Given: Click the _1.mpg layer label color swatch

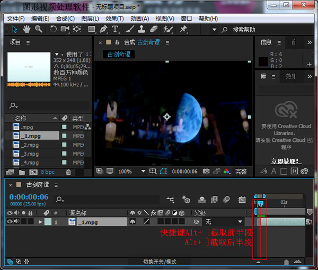Looking at the screenshot, I should (48, 222).
